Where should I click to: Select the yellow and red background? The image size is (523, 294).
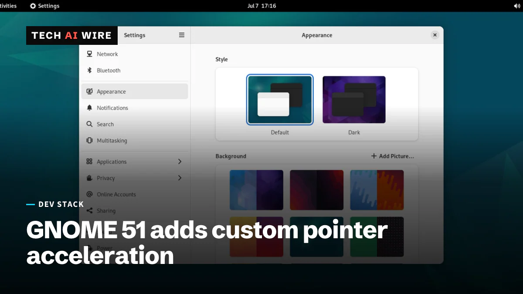pos(257,237)
